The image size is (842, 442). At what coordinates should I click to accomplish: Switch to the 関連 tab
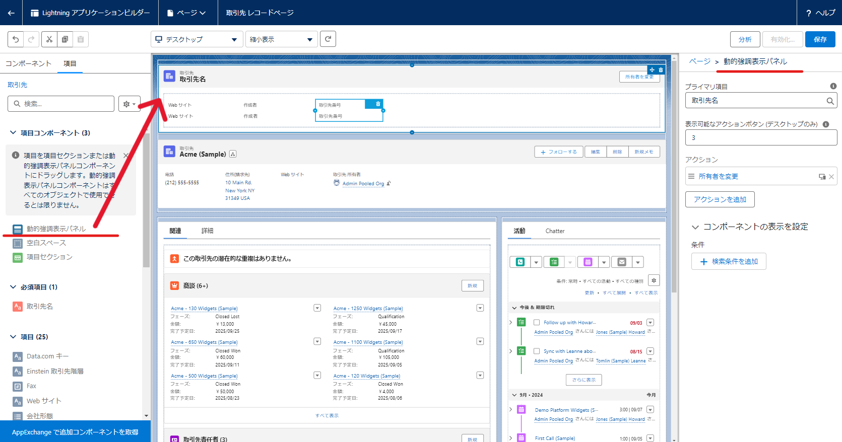click(x=175, y=231)
